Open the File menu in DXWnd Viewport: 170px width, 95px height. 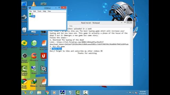click(31, 11)
